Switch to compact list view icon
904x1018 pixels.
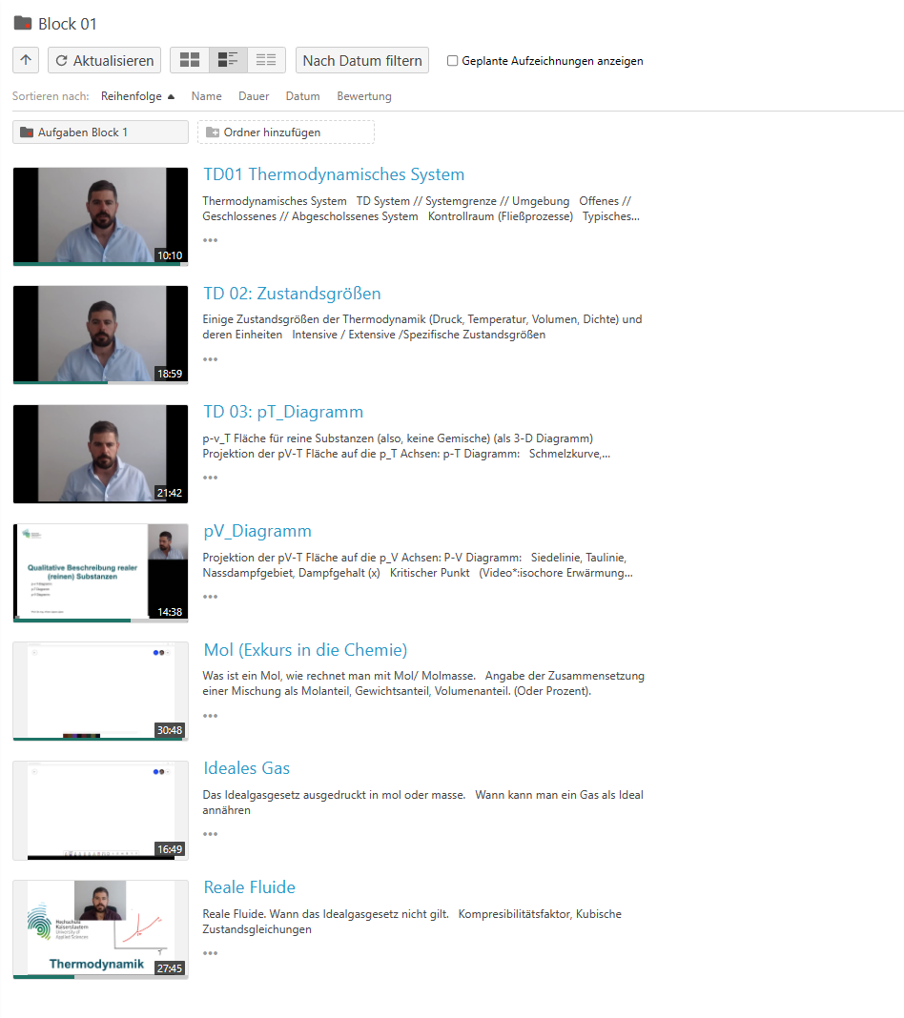pos(266,60)
